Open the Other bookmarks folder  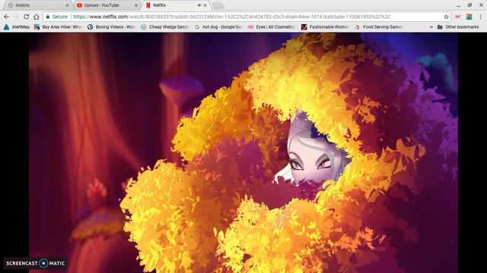458,27
